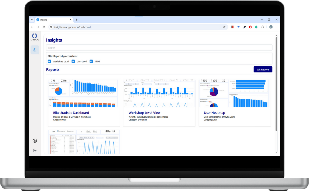Open the user profile icon
Screen dimensions: 309x191
click(x=35, y=141)
